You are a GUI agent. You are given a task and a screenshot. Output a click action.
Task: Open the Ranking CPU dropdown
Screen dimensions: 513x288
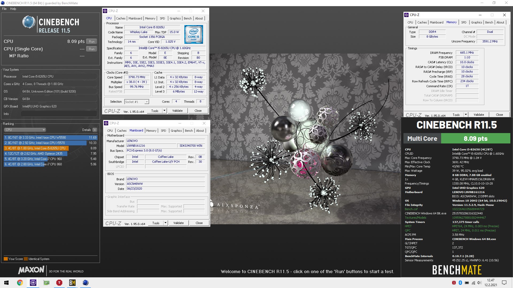(25, 130)
